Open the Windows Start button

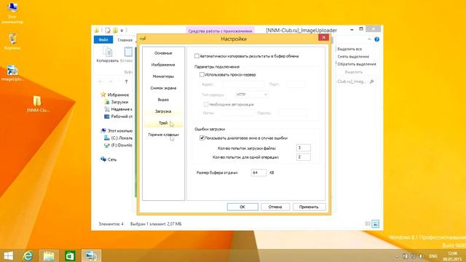(x=8, y=255)
